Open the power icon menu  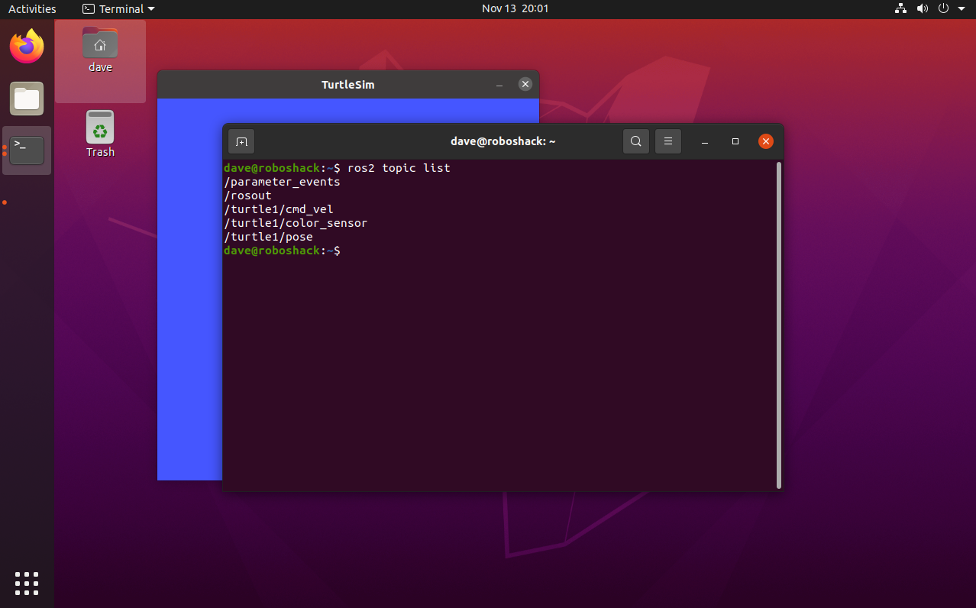943,9
